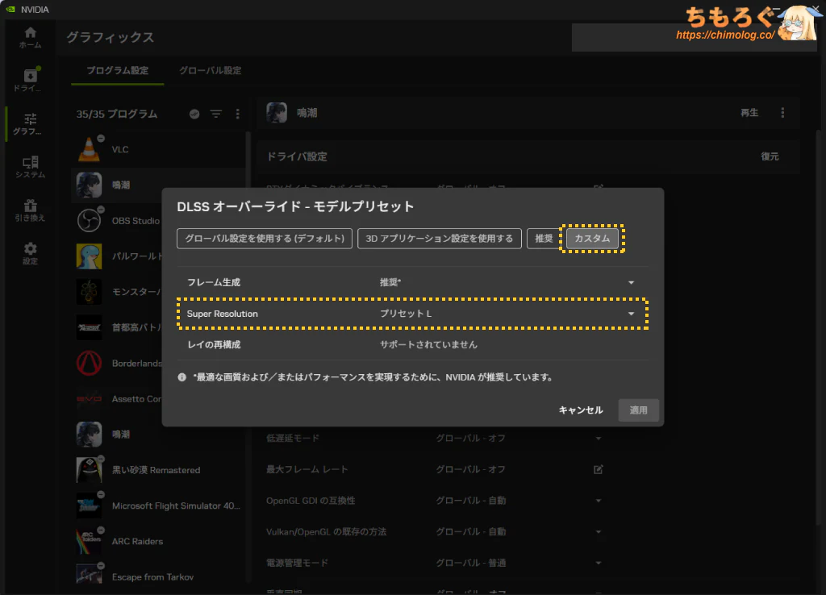
Task: Select ARC Raiders in the program list
Action: click(137, 541)
